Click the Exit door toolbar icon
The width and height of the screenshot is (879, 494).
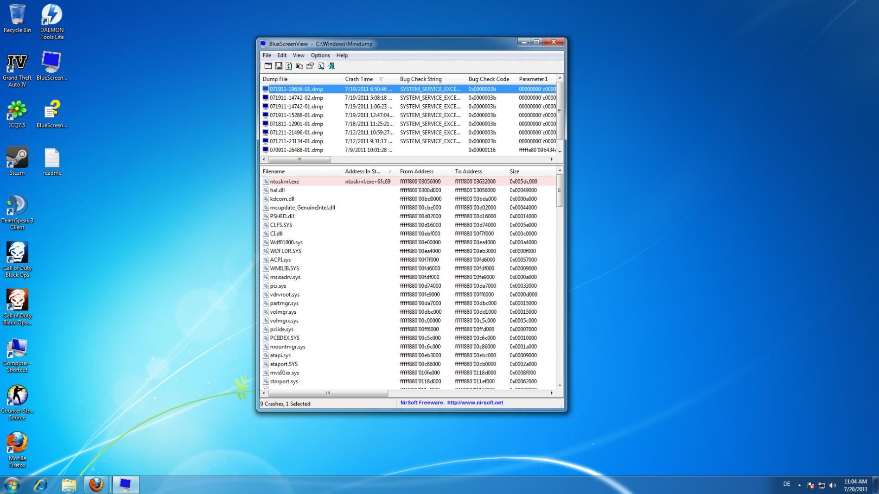[331, 66]
